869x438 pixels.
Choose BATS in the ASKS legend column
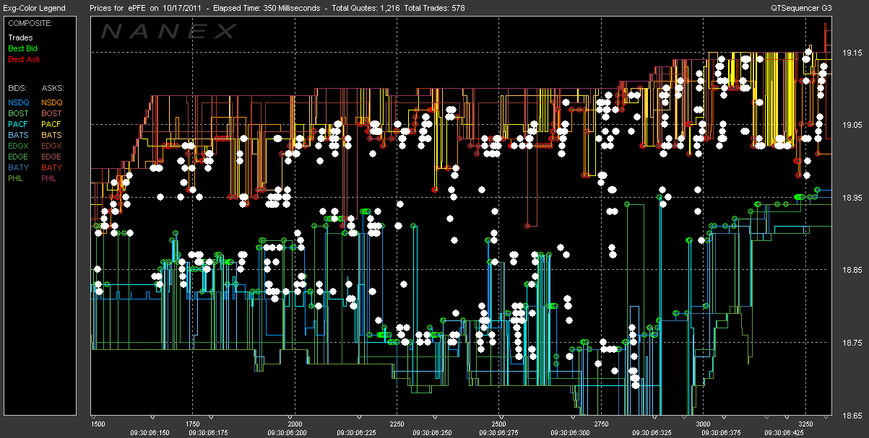pyautogui.click(x=51, y=135)
